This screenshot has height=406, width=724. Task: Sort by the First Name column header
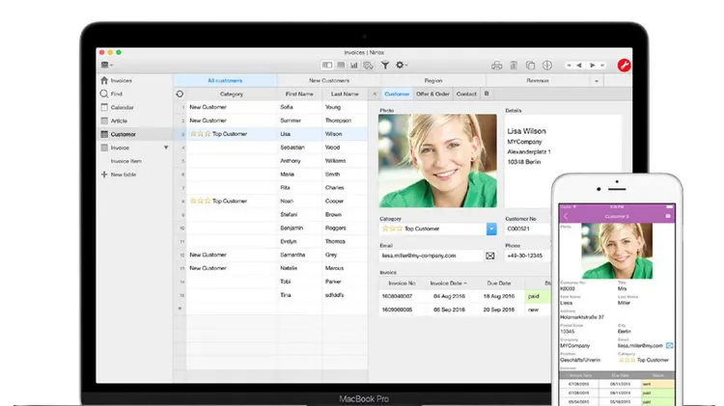click(x=299, y=94)
